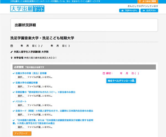Click the map pin icon beside 本学会場
The width and height of the screenshot is (166, 137).
click(x=12, y=58)
